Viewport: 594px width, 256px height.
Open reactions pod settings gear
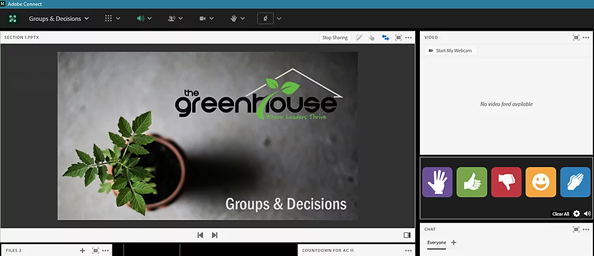click(577, 214)
